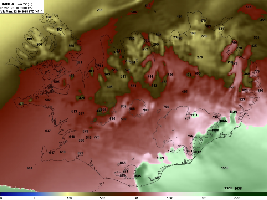Screen dimensions: 267x200
Task: Click the map value 880
Action: [260, 90]
